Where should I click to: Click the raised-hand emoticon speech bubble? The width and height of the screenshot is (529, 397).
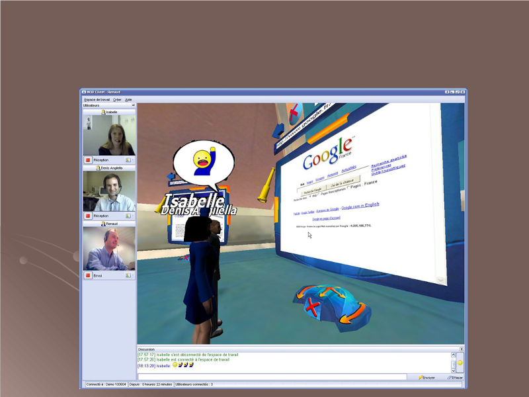pos(203,162)
